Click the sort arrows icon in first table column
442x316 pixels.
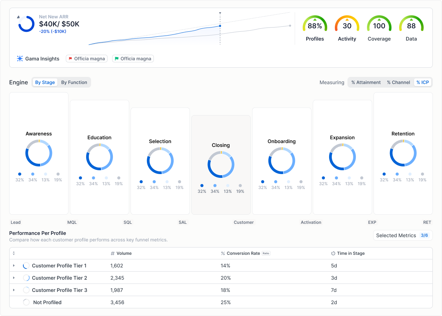point(14,253)
